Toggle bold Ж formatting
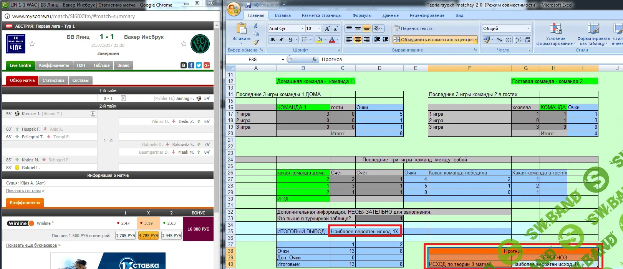This screenshot has width=623, height=269. coord(273,40)
